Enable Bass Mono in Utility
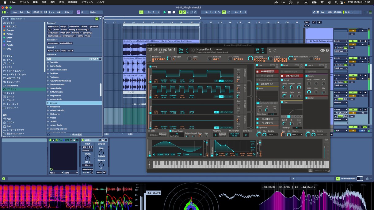Viewport: 374px width, 210px height. click(x=87, y=169)
